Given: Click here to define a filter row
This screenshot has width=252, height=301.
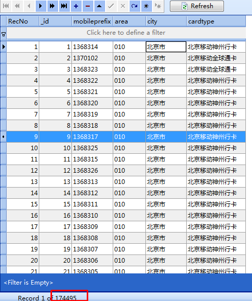Looking at the screenshot, I should 126,33.
